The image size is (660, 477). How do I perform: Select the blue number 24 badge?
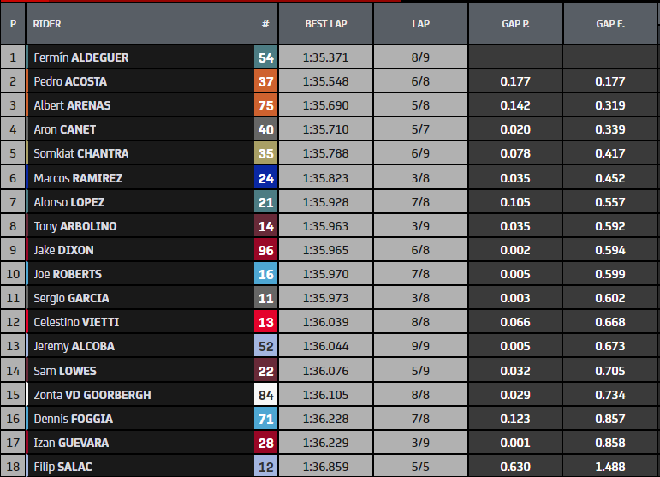(265, 178)
